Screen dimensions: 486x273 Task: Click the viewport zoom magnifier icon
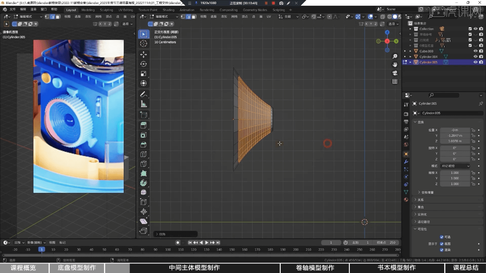tap(395, 56)
